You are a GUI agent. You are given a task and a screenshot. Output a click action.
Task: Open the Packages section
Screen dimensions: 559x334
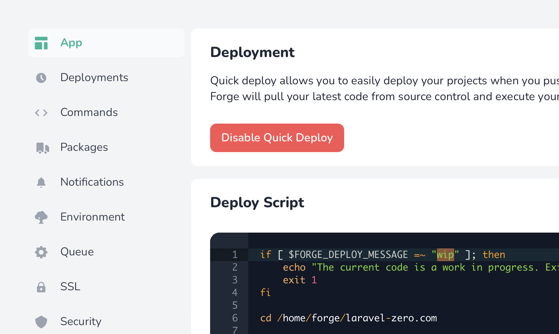[84, 147]
